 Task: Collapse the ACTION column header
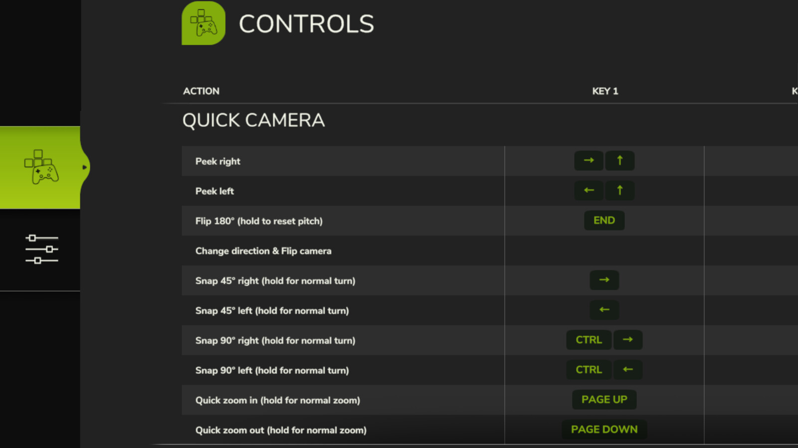[x=201, y=91]
